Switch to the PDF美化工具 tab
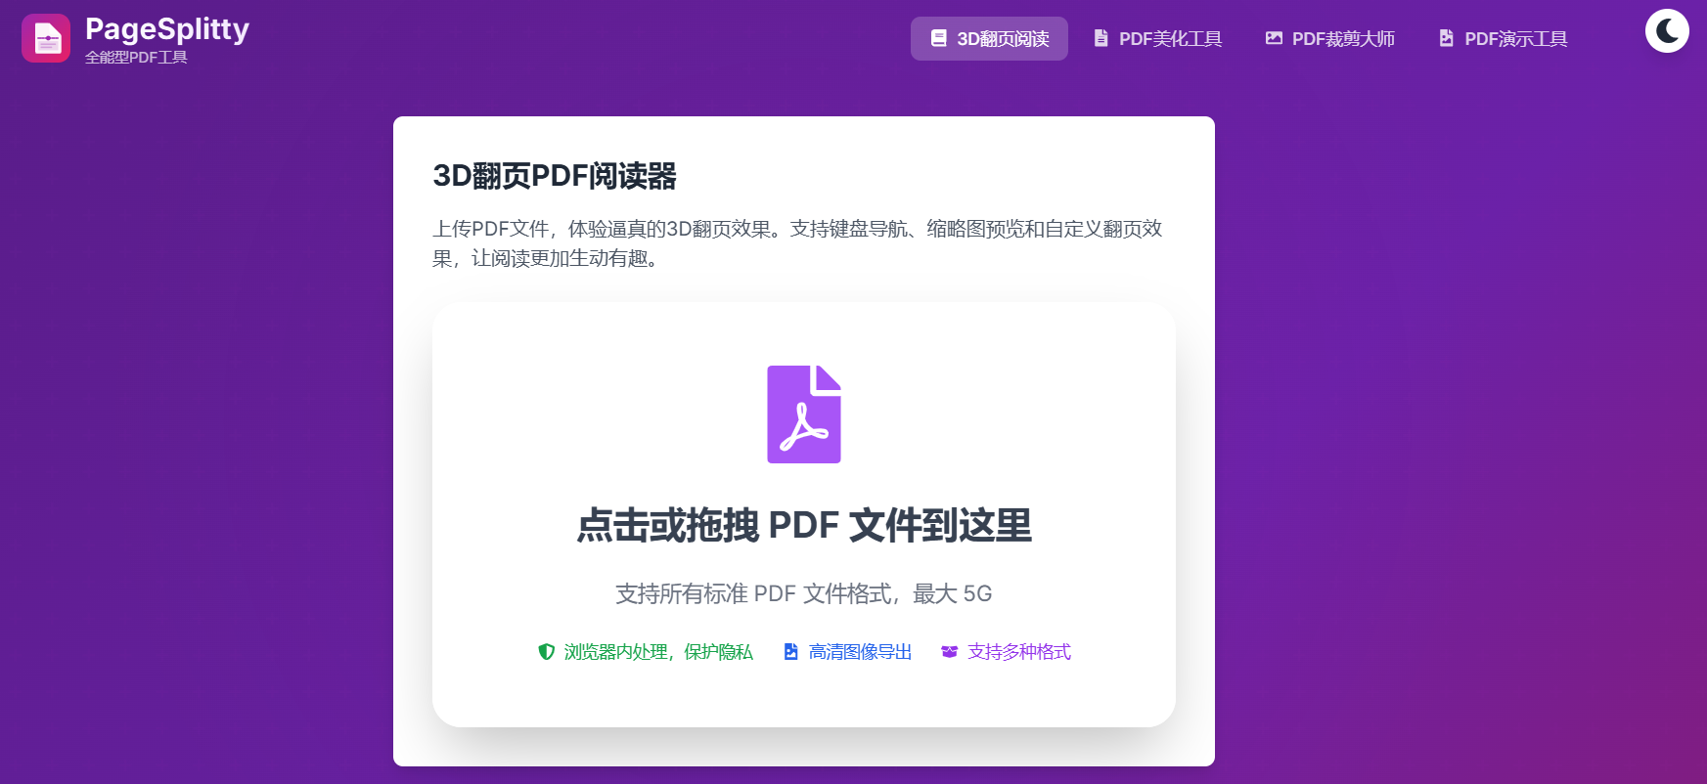 point(1157,38)
